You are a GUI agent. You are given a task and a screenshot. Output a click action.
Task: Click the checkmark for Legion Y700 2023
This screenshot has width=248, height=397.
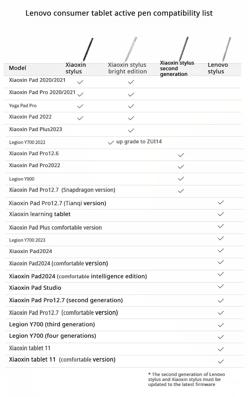pos(221,238)
